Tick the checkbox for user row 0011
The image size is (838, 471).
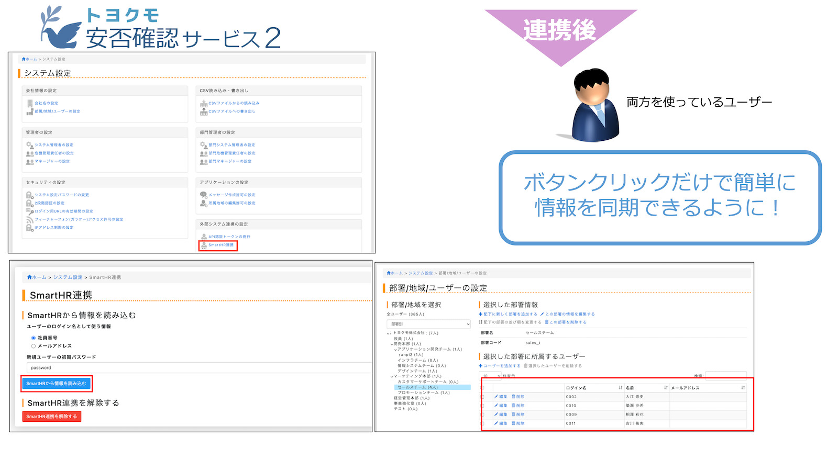(x=482, y=423)
